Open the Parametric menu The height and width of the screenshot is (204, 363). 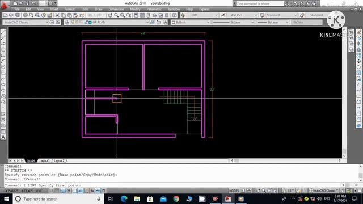tap(154, 9)
